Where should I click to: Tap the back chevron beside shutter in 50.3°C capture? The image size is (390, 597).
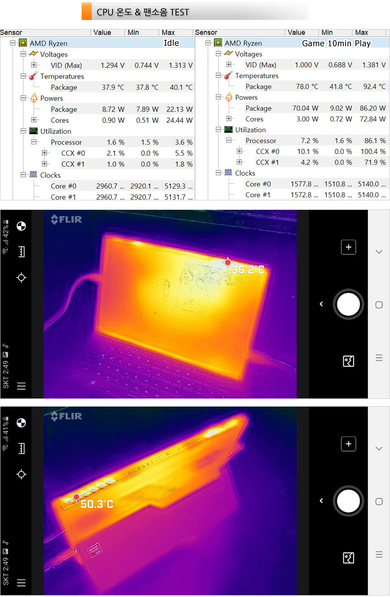click(x=322, y=501)
